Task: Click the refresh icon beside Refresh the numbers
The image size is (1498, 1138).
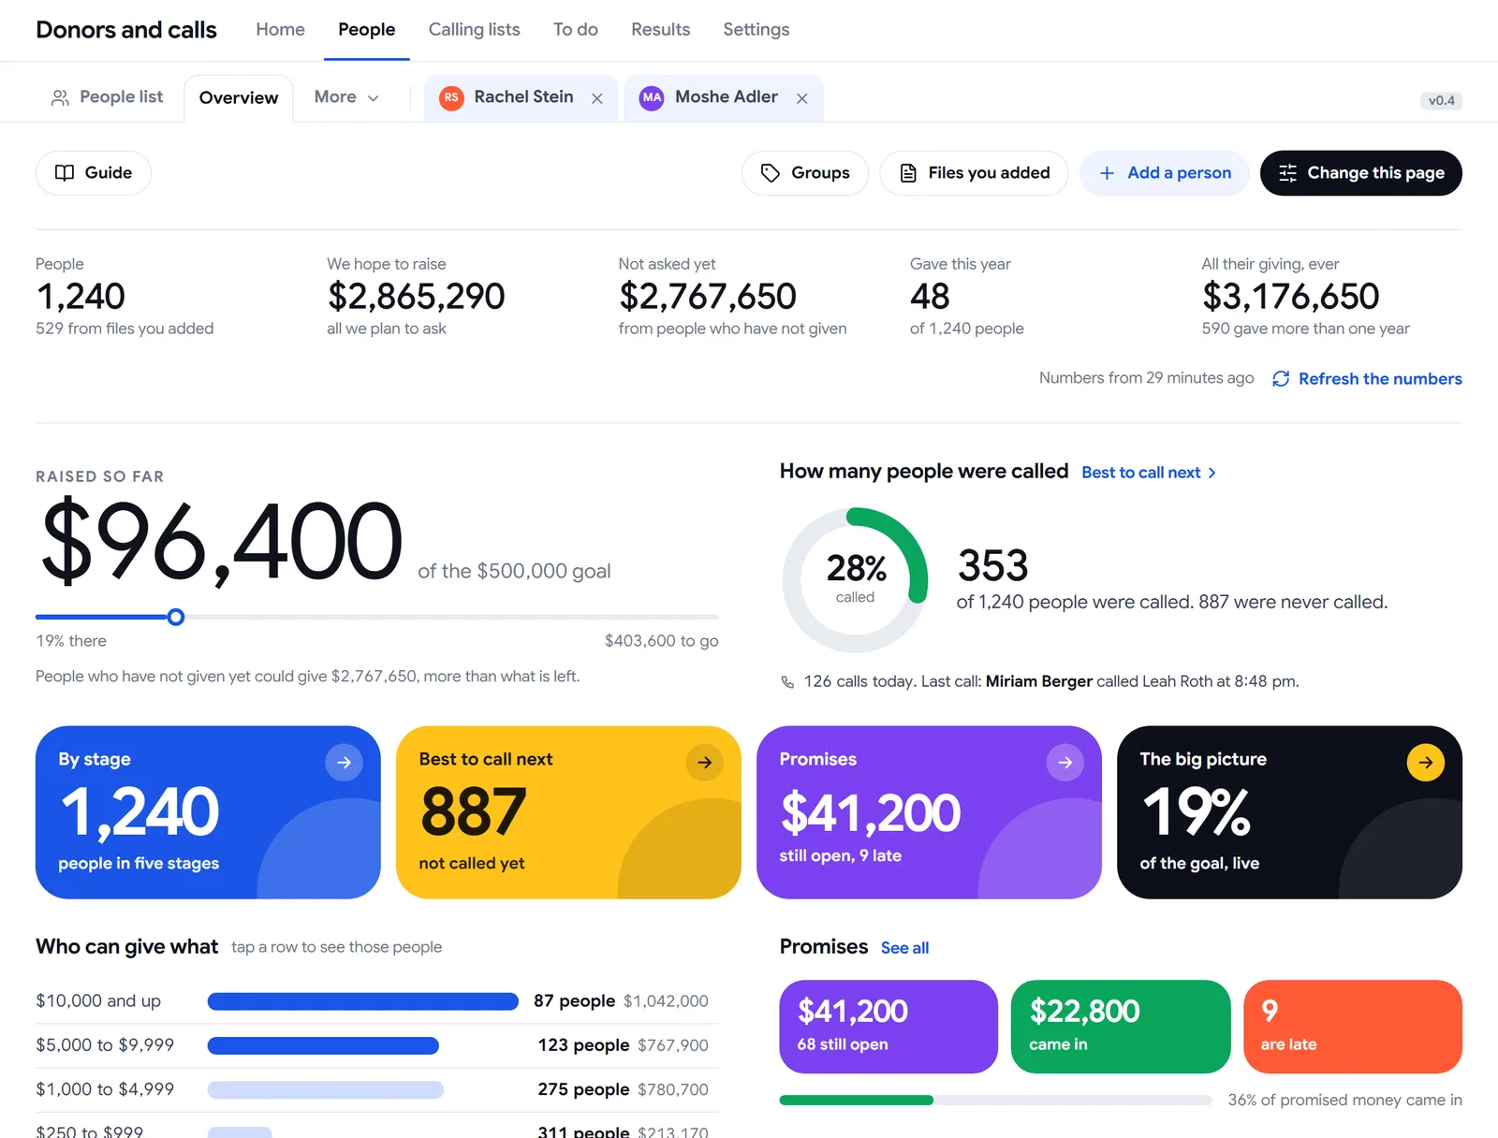Action: 1281,379
